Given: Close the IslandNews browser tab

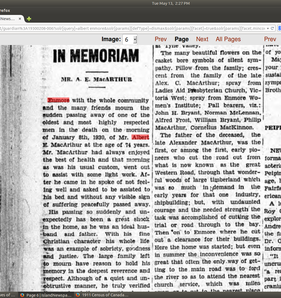Looking at the screenshot, I should 20,19.
